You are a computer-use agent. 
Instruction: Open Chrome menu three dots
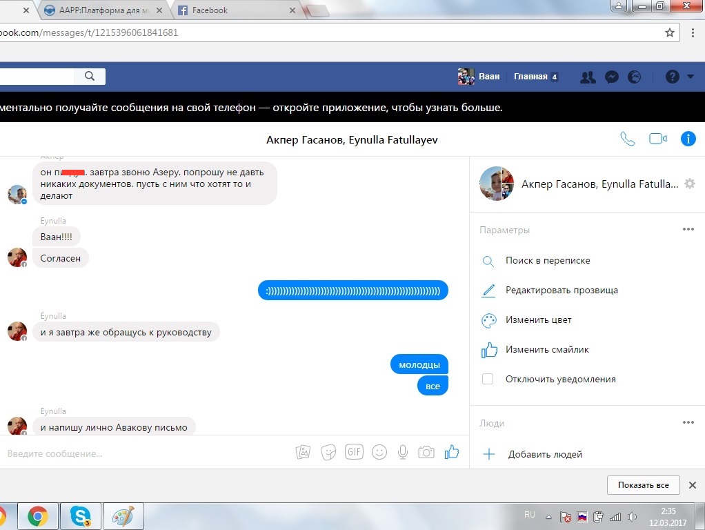693,32
